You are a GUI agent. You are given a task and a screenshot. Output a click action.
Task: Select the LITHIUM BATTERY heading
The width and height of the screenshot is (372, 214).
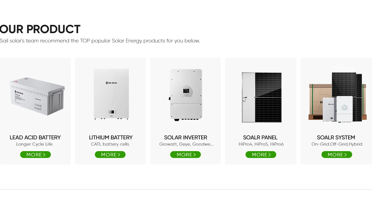click(x=111, y=138)
